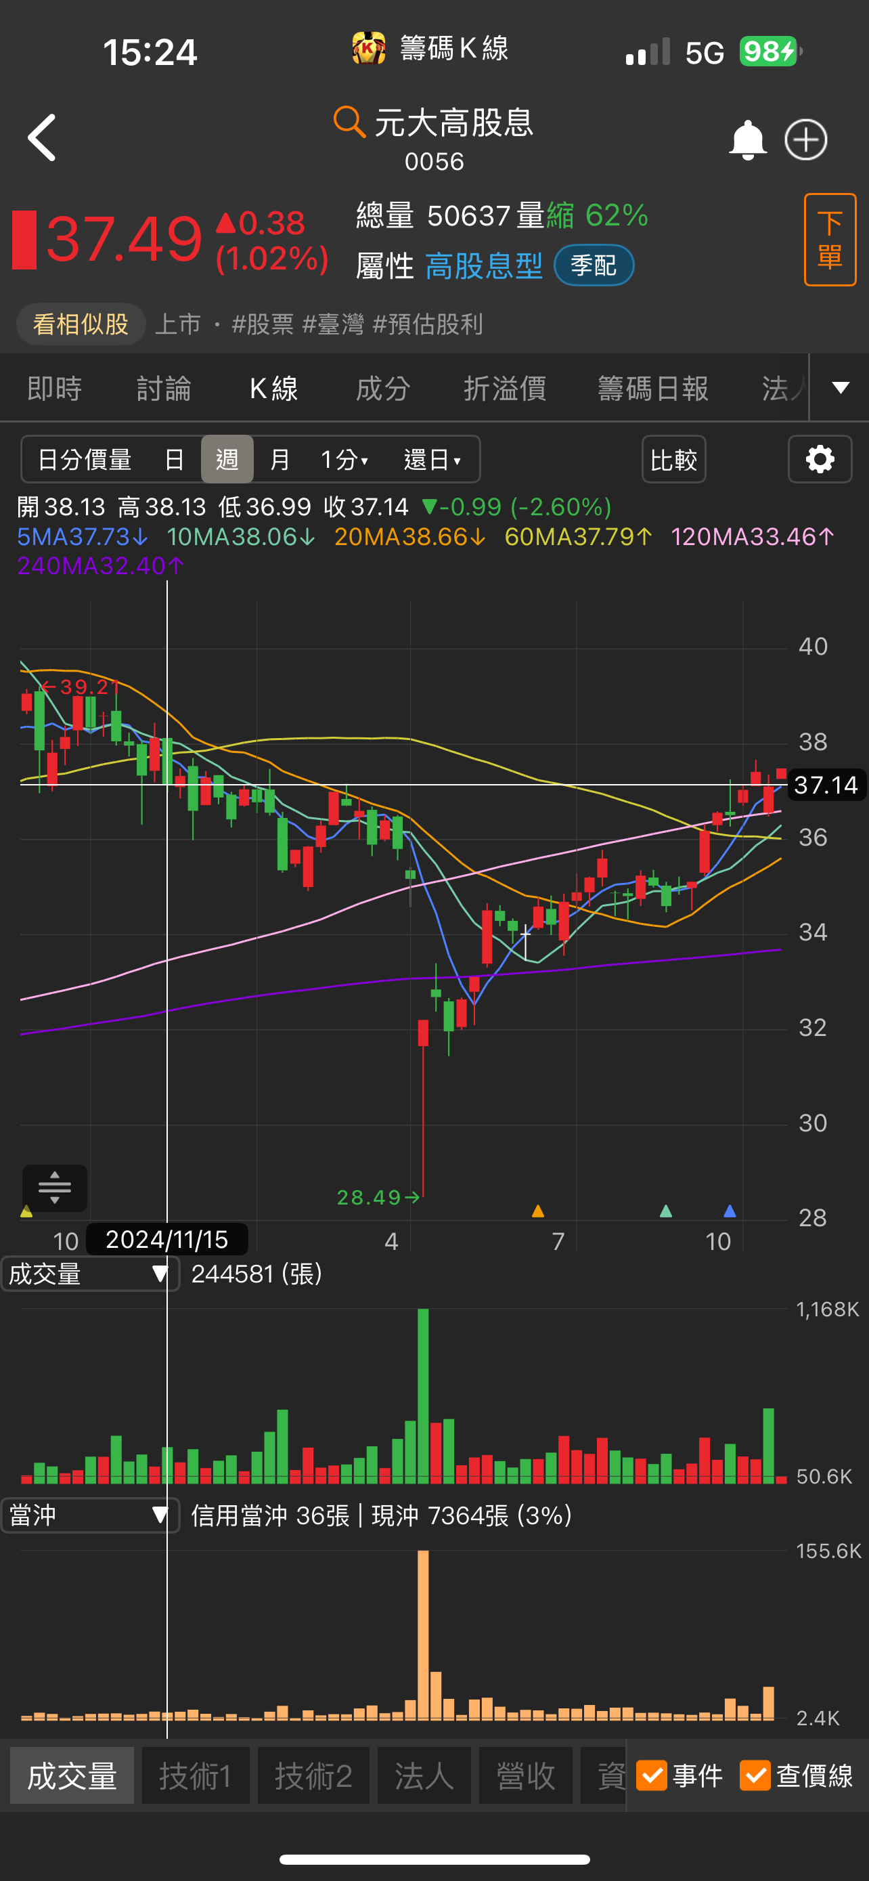The image size is (869, 1881).
Task: Tap the blue event triangle marker
Action: [729, 1211]
